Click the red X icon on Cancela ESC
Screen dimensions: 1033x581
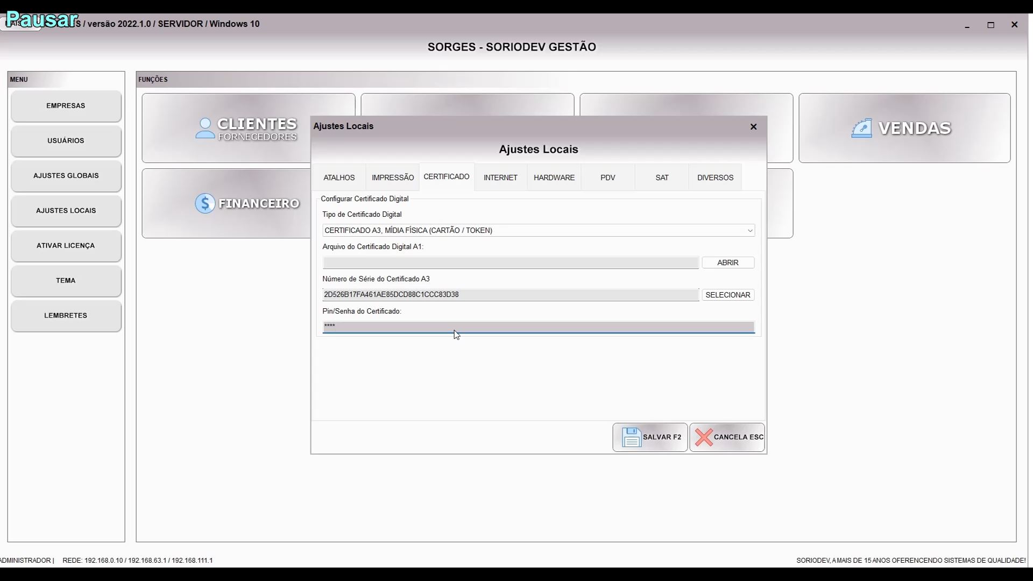point(703,437)
